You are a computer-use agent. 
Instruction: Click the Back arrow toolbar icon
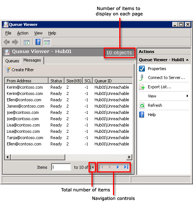[7, 42]
